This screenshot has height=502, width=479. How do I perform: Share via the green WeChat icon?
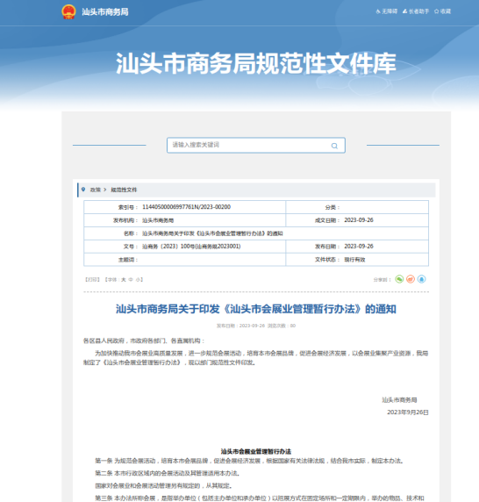[x=399, y=279]
